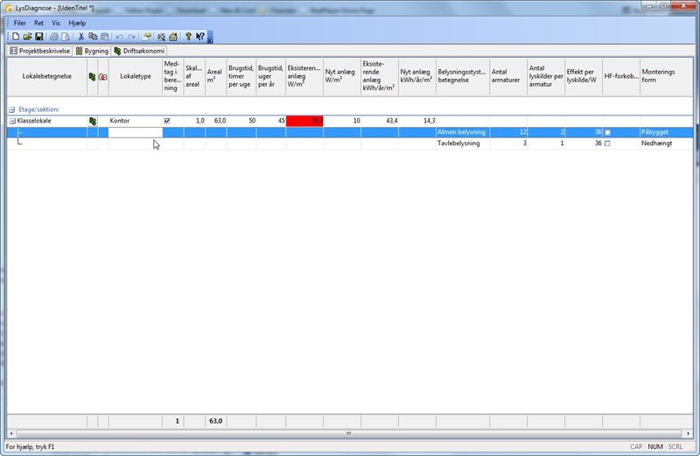This screenshot has height=456, width=700.
Task: Save the project with the floppy disk icon
Action: point(38,37)
